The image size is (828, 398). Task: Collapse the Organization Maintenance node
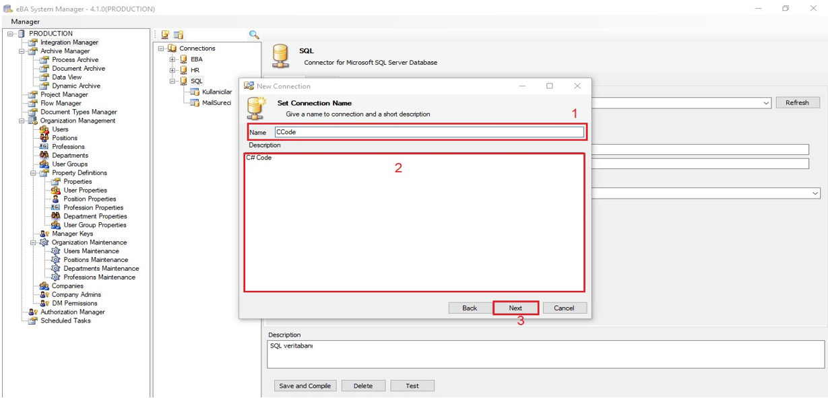[x=33, y=242]
